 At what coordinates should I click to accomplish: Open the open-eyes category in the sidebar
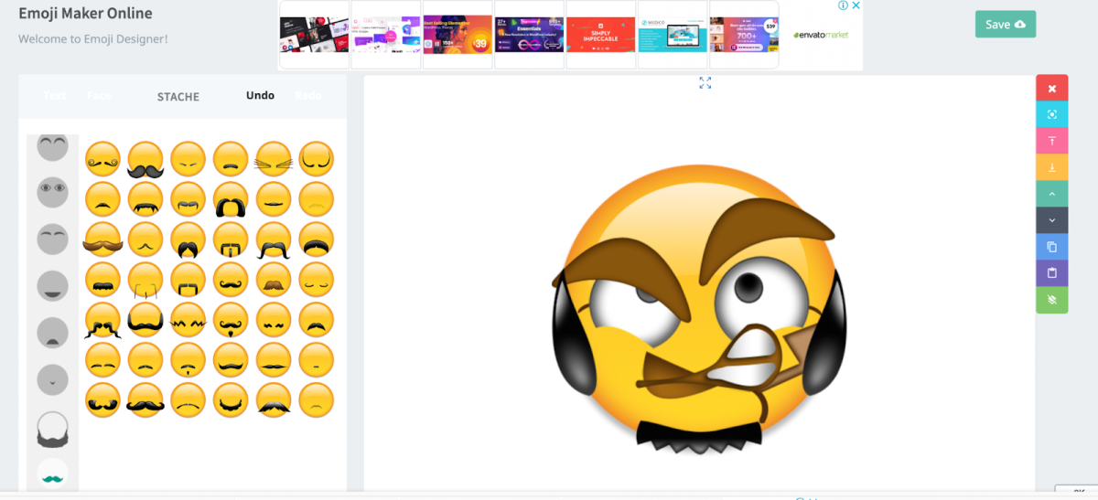(53, 192)
